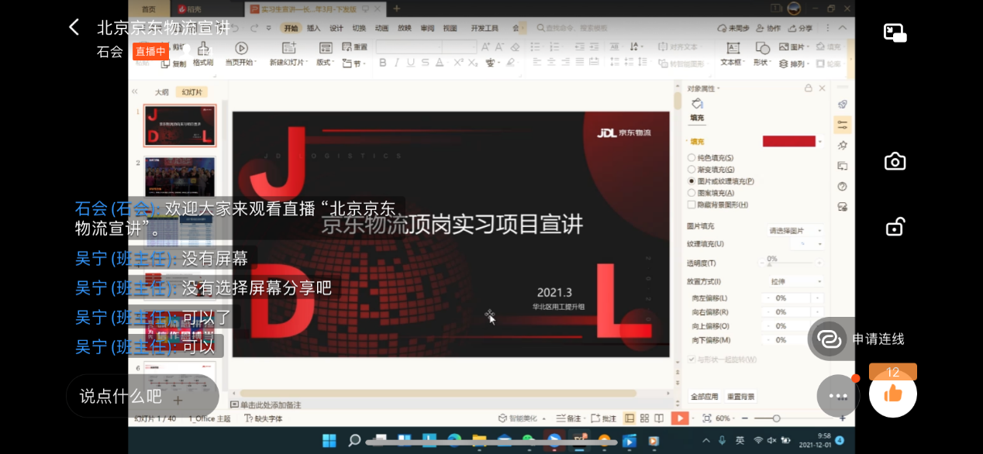
Task: Go back using the arrow beside 北京京东物流宣讲
Action: (x=74, y=27)
